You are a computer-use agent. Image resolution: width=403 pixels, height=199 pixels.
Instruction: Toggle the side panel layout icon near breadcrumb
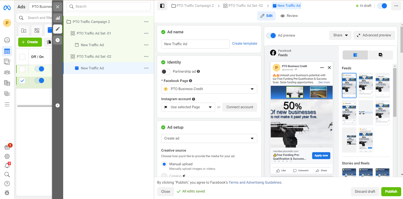(x=162, y=6)
